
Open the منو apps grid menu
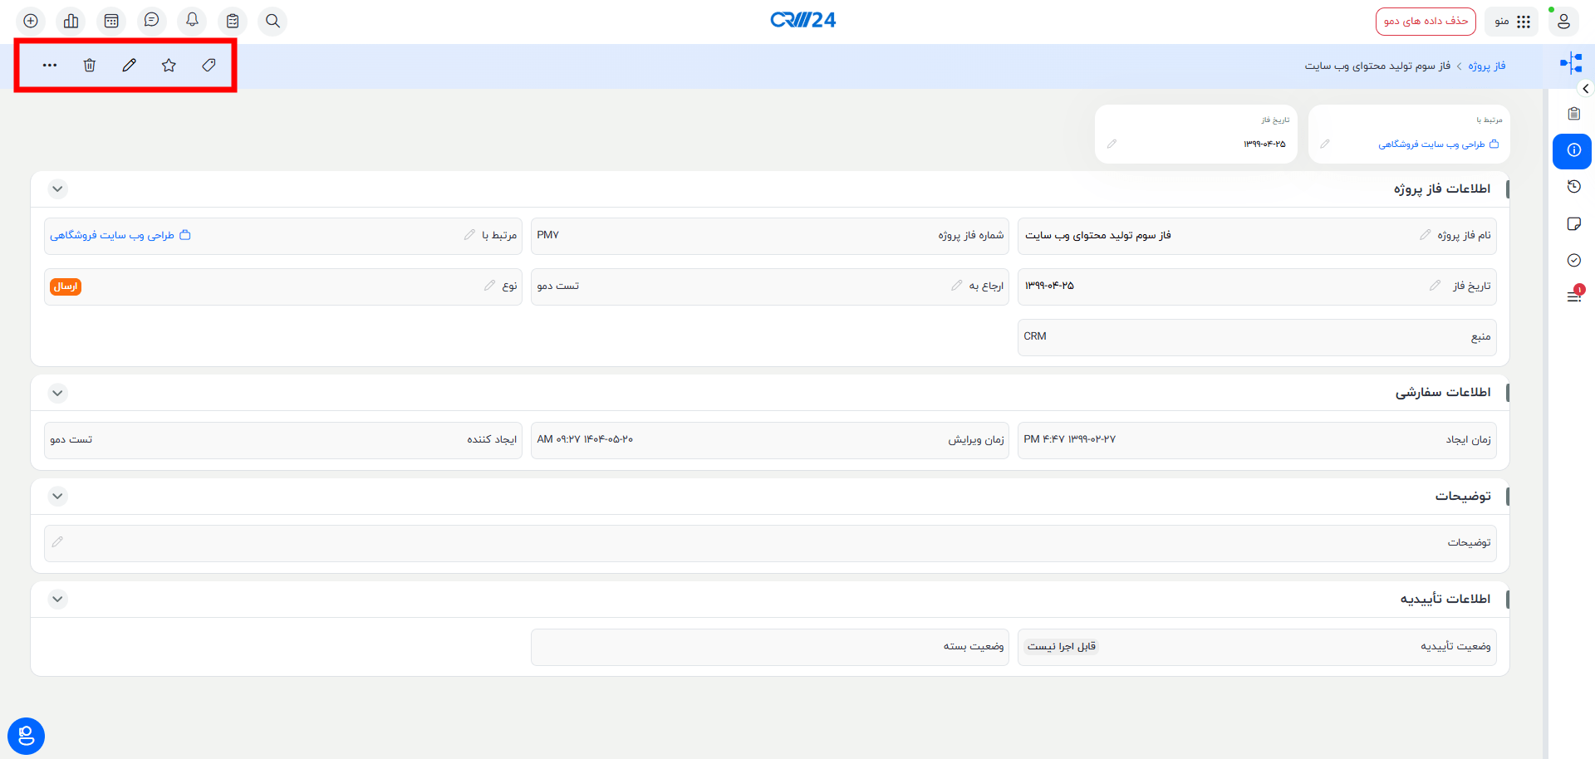click(1514, 21)
